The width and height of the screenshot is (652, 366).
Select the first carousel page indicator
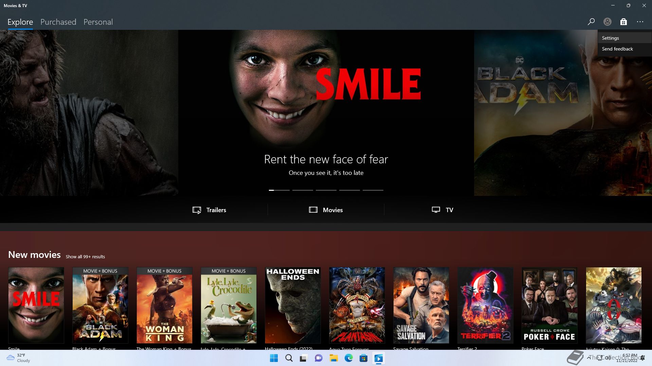tap(279, 190)
